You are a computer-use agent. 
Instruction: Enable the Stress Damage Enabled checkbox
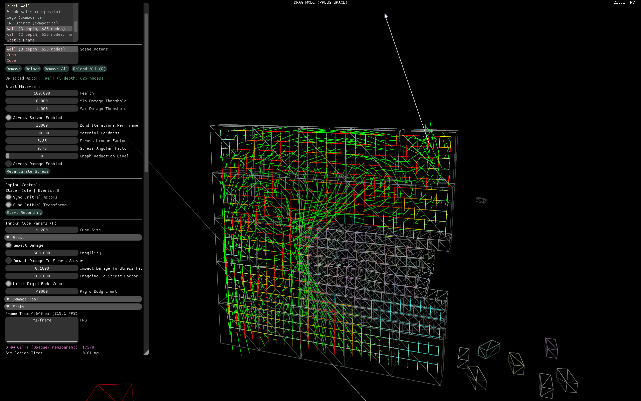tap(9, 164)
